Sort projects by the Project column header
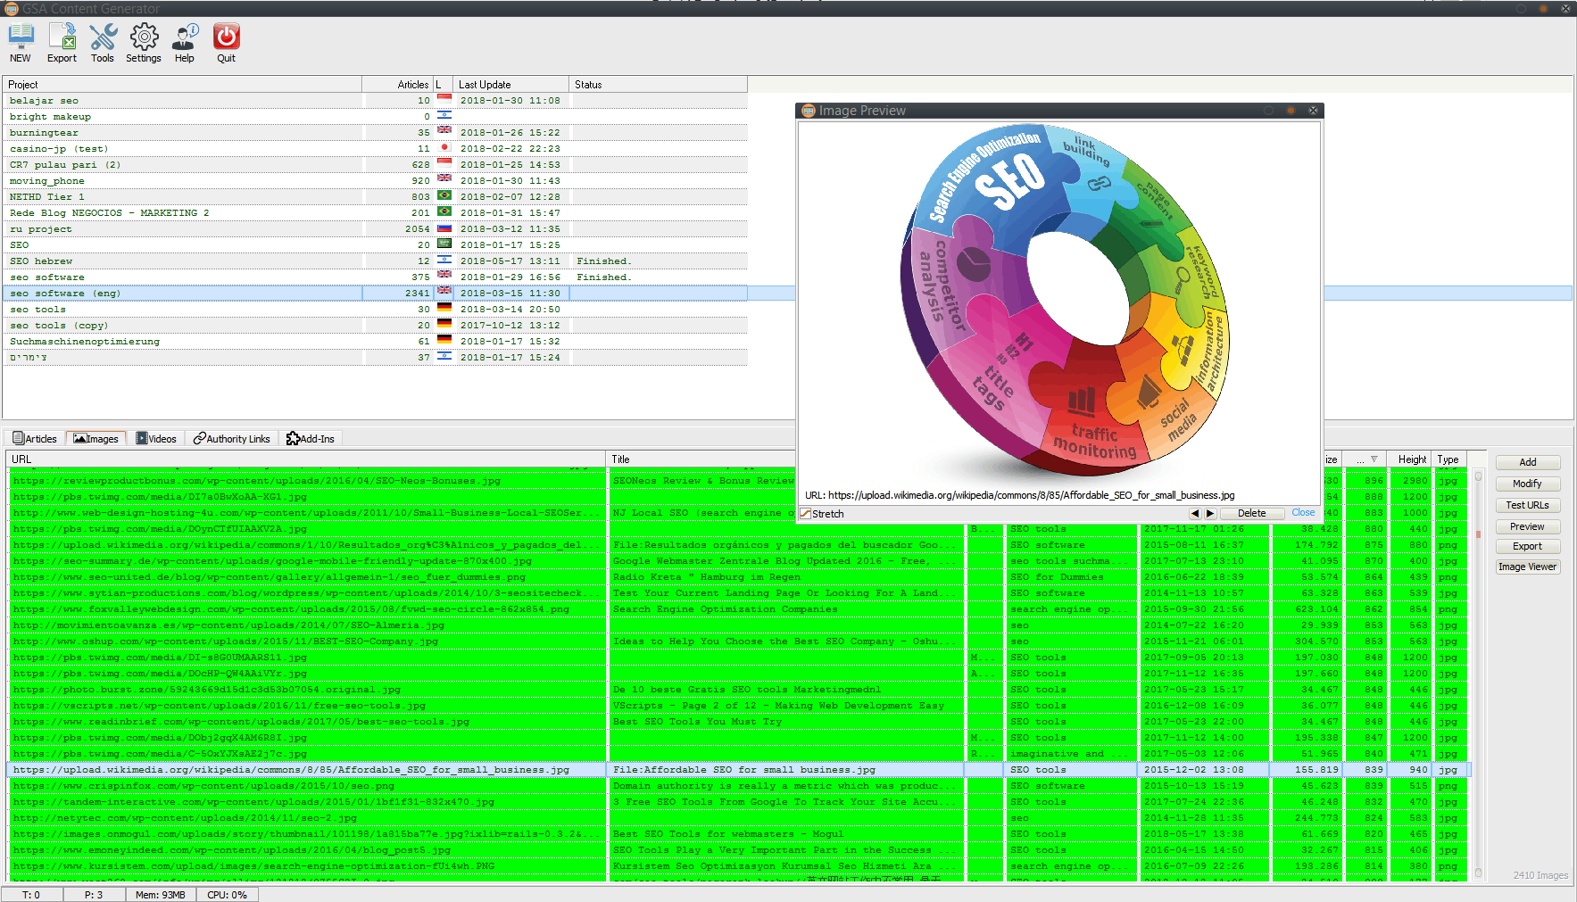 (x=183, y=85)
